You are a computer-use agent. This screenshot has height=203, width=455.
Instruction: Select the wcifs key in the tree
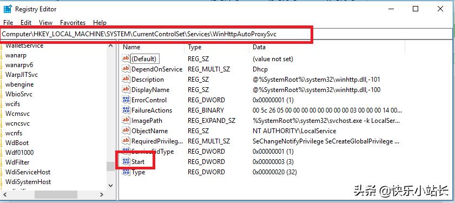[13, 104]
